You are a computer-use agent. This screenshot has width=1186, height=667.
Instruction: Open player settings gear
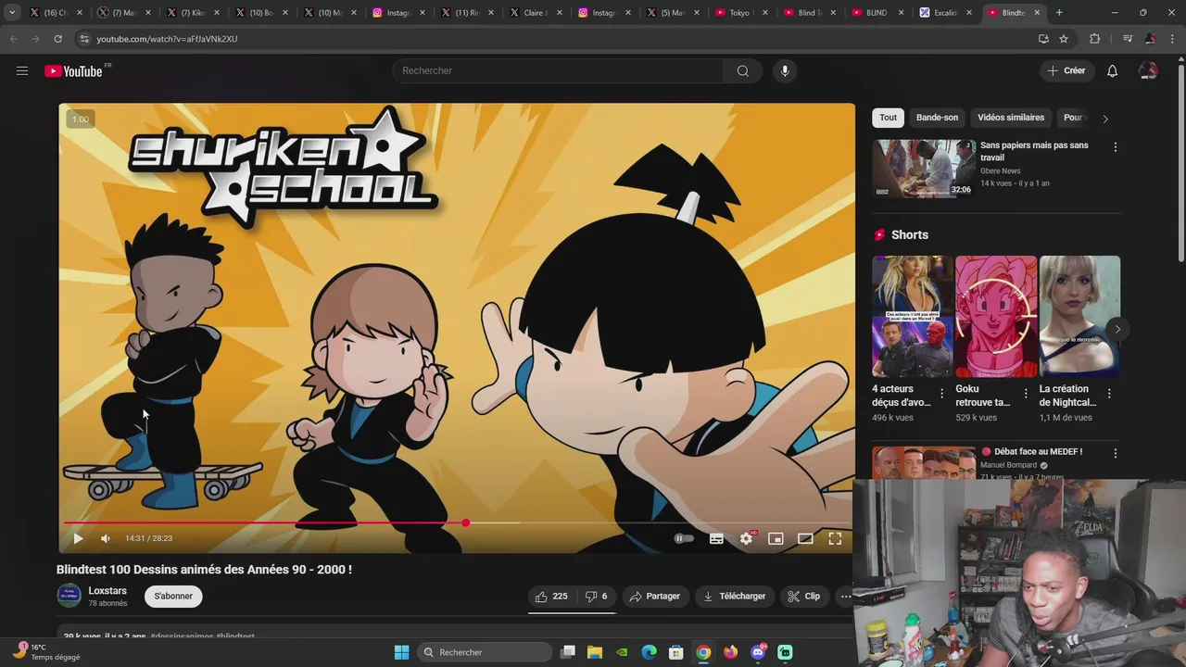(746, 538)
